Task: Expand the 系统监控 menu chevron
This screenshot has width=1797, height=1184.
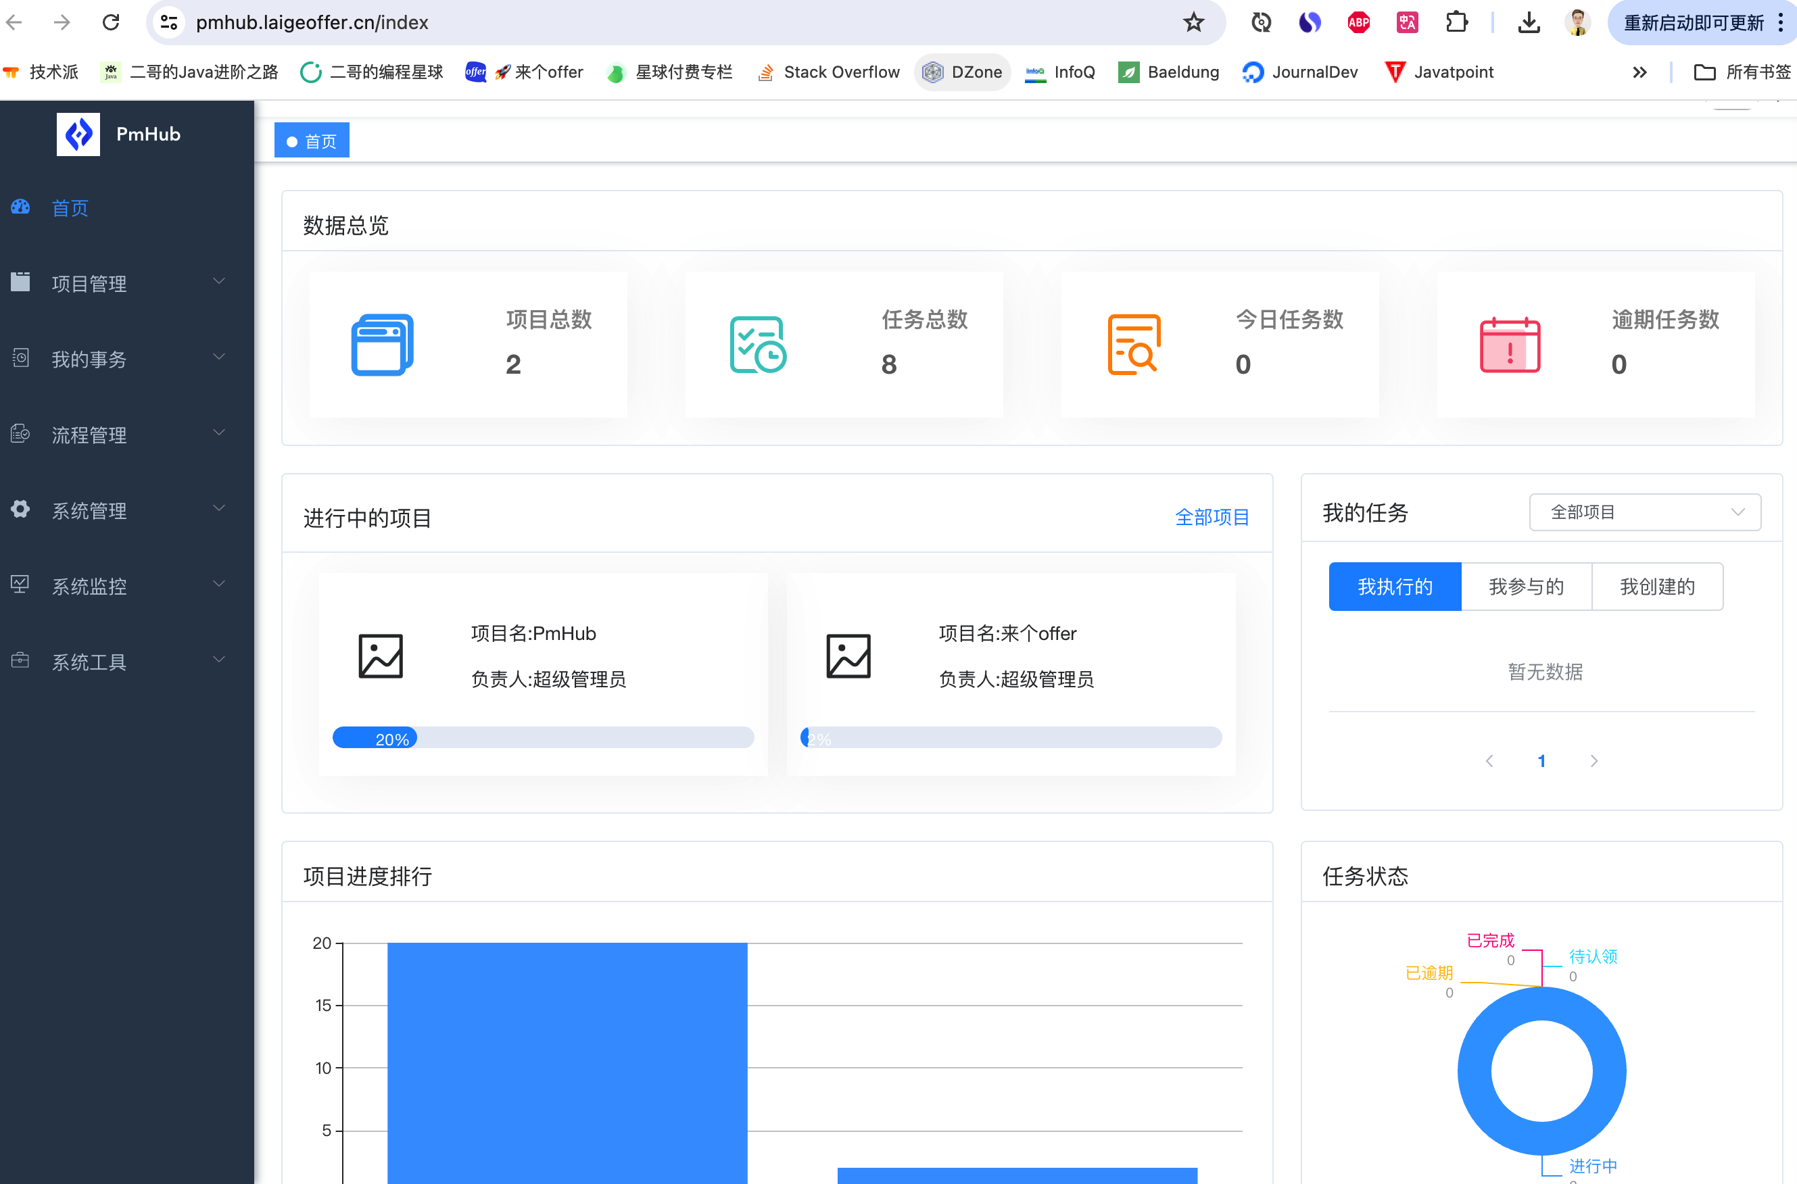Action: pos(219,584)
